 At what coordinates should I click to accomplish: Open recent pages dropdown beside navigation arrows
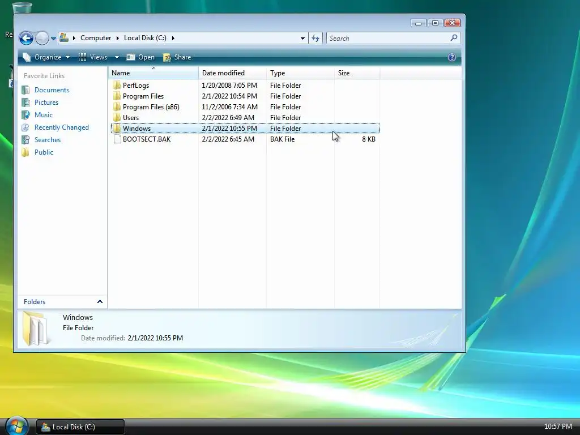click(x=53, y=38)
